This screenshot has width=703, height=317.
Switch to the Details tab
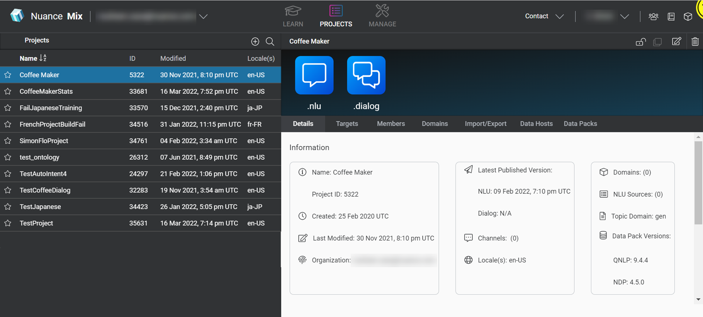(x=303, y=124)
